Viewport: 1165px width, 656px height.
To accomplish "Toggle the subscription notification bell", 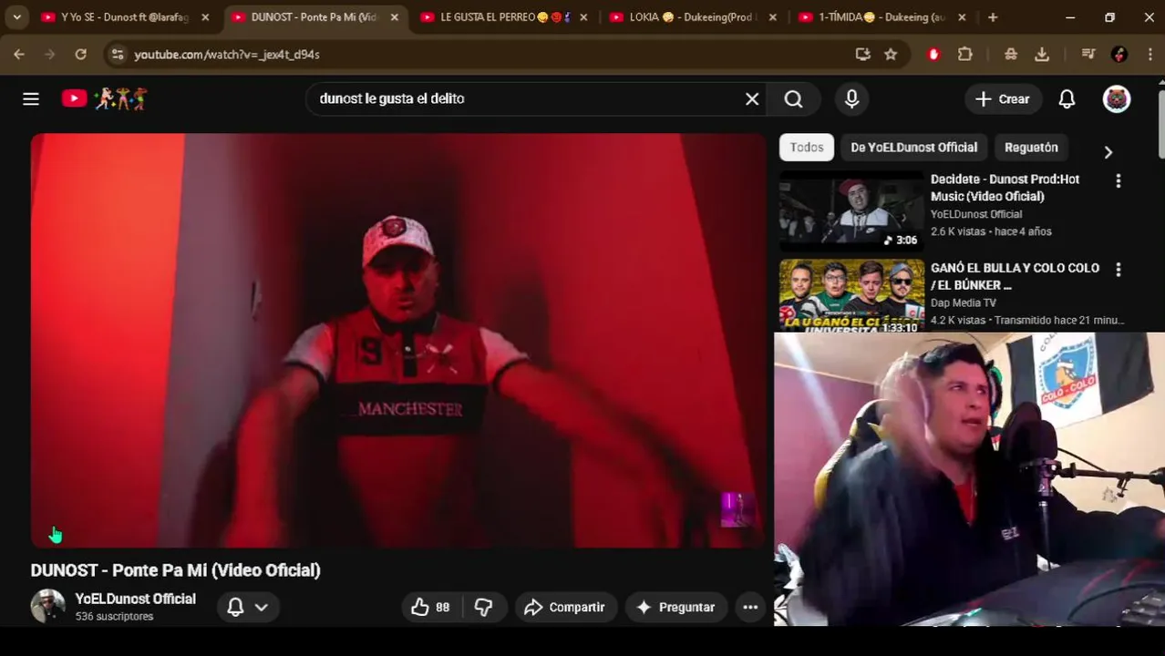I will 235,607.
